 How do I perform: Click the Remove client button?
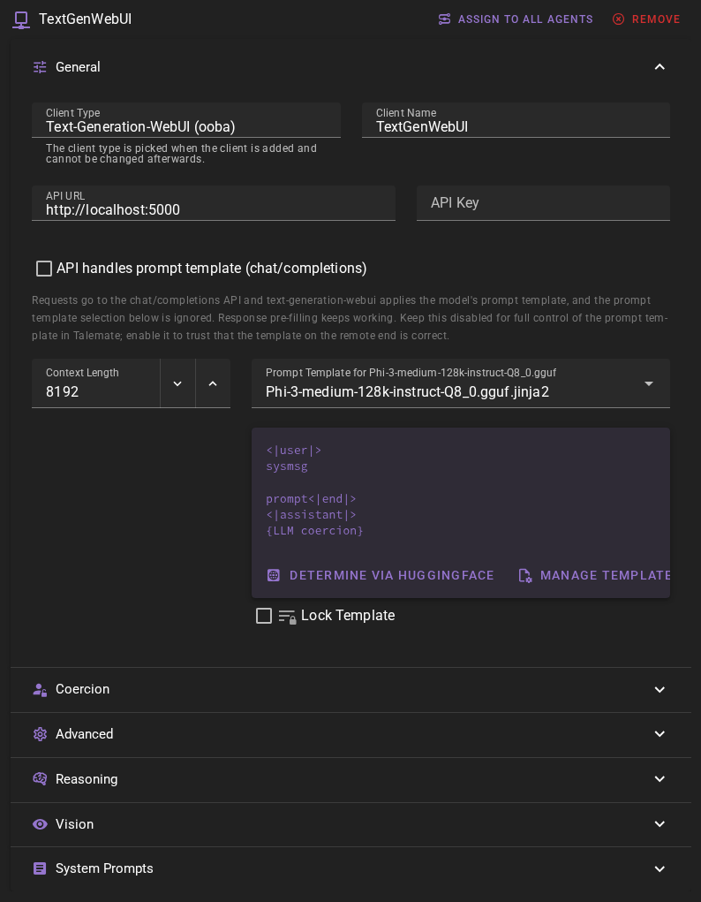pyautogui.click(x=646, y=19)
